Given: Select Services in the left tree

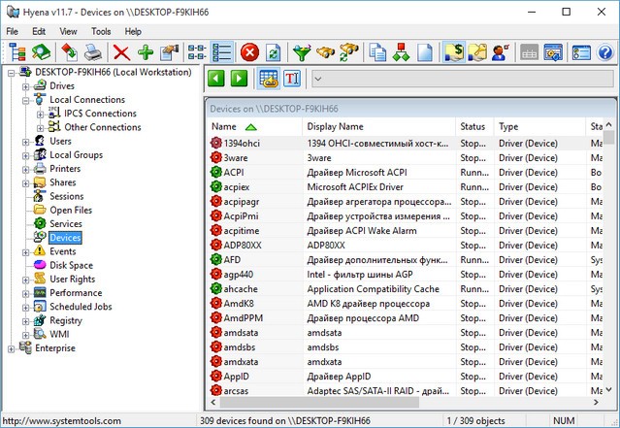Looking at the screenshot, I should [65, 223].
